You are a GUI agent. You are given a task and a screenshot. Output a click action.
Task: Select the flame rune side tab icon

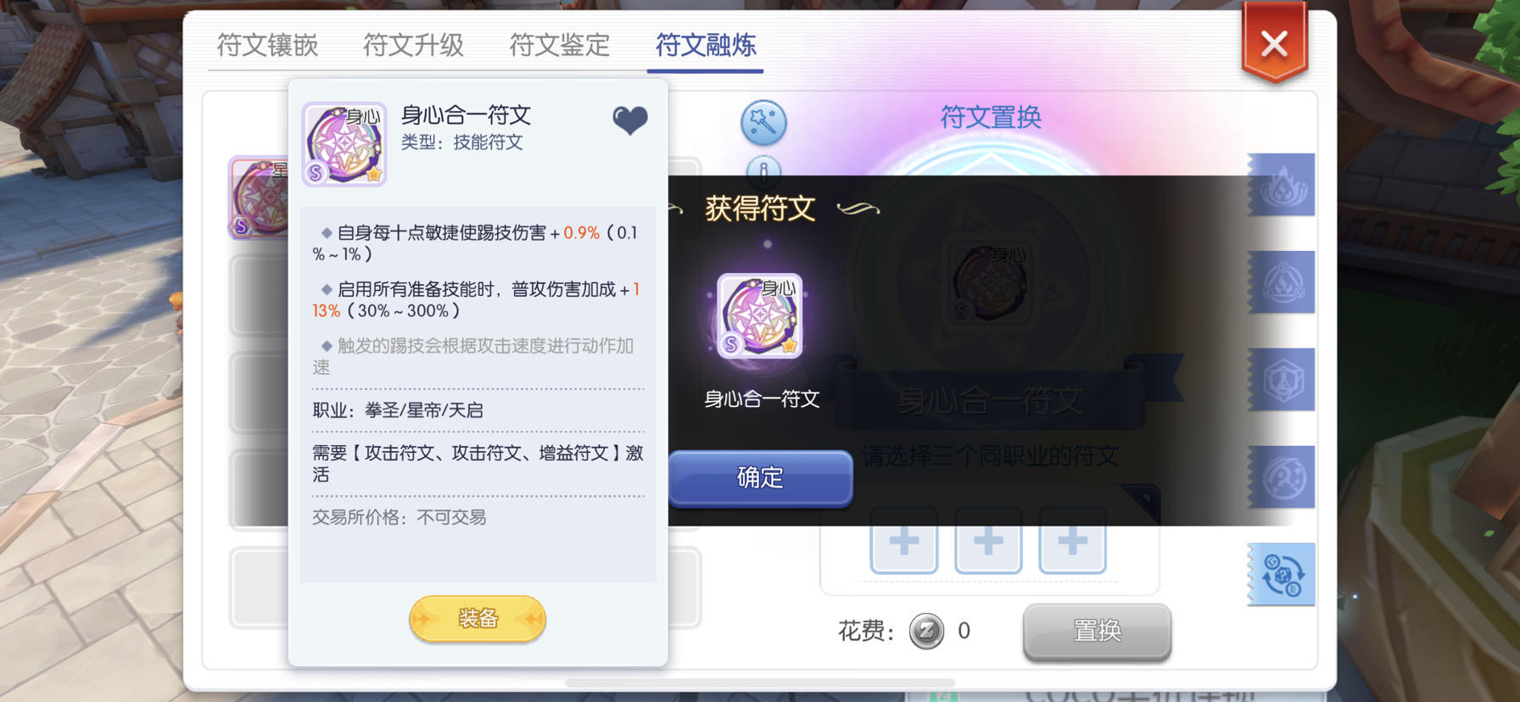1282,186
